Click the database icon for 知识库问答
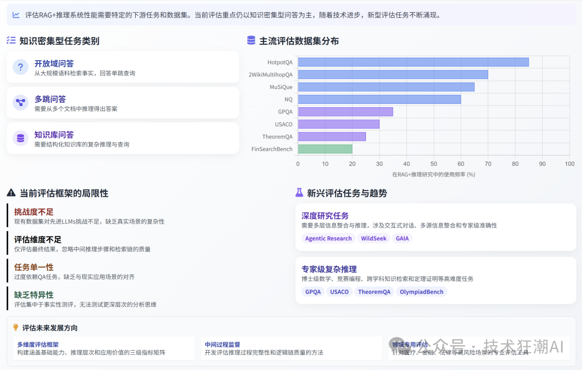 click(x=20, y=138)
